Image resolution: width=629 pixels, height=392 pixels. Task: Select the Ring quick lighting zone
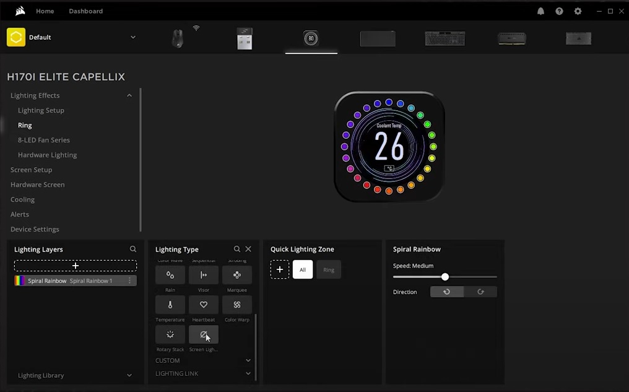[329, 269]
